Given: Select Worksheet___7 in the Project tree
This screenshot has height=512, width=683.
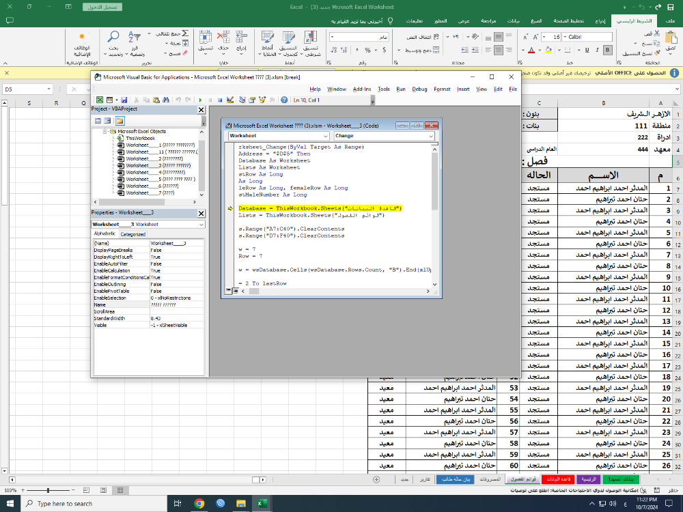Looking at the screenshot, I should pyautogui.click(x=150, y=193).
